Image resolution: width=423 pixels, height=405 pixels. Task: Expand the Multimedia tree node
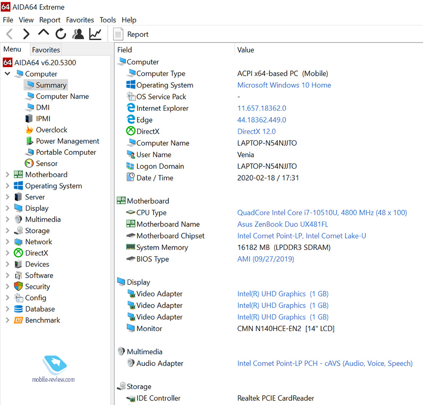coord(7,219)
